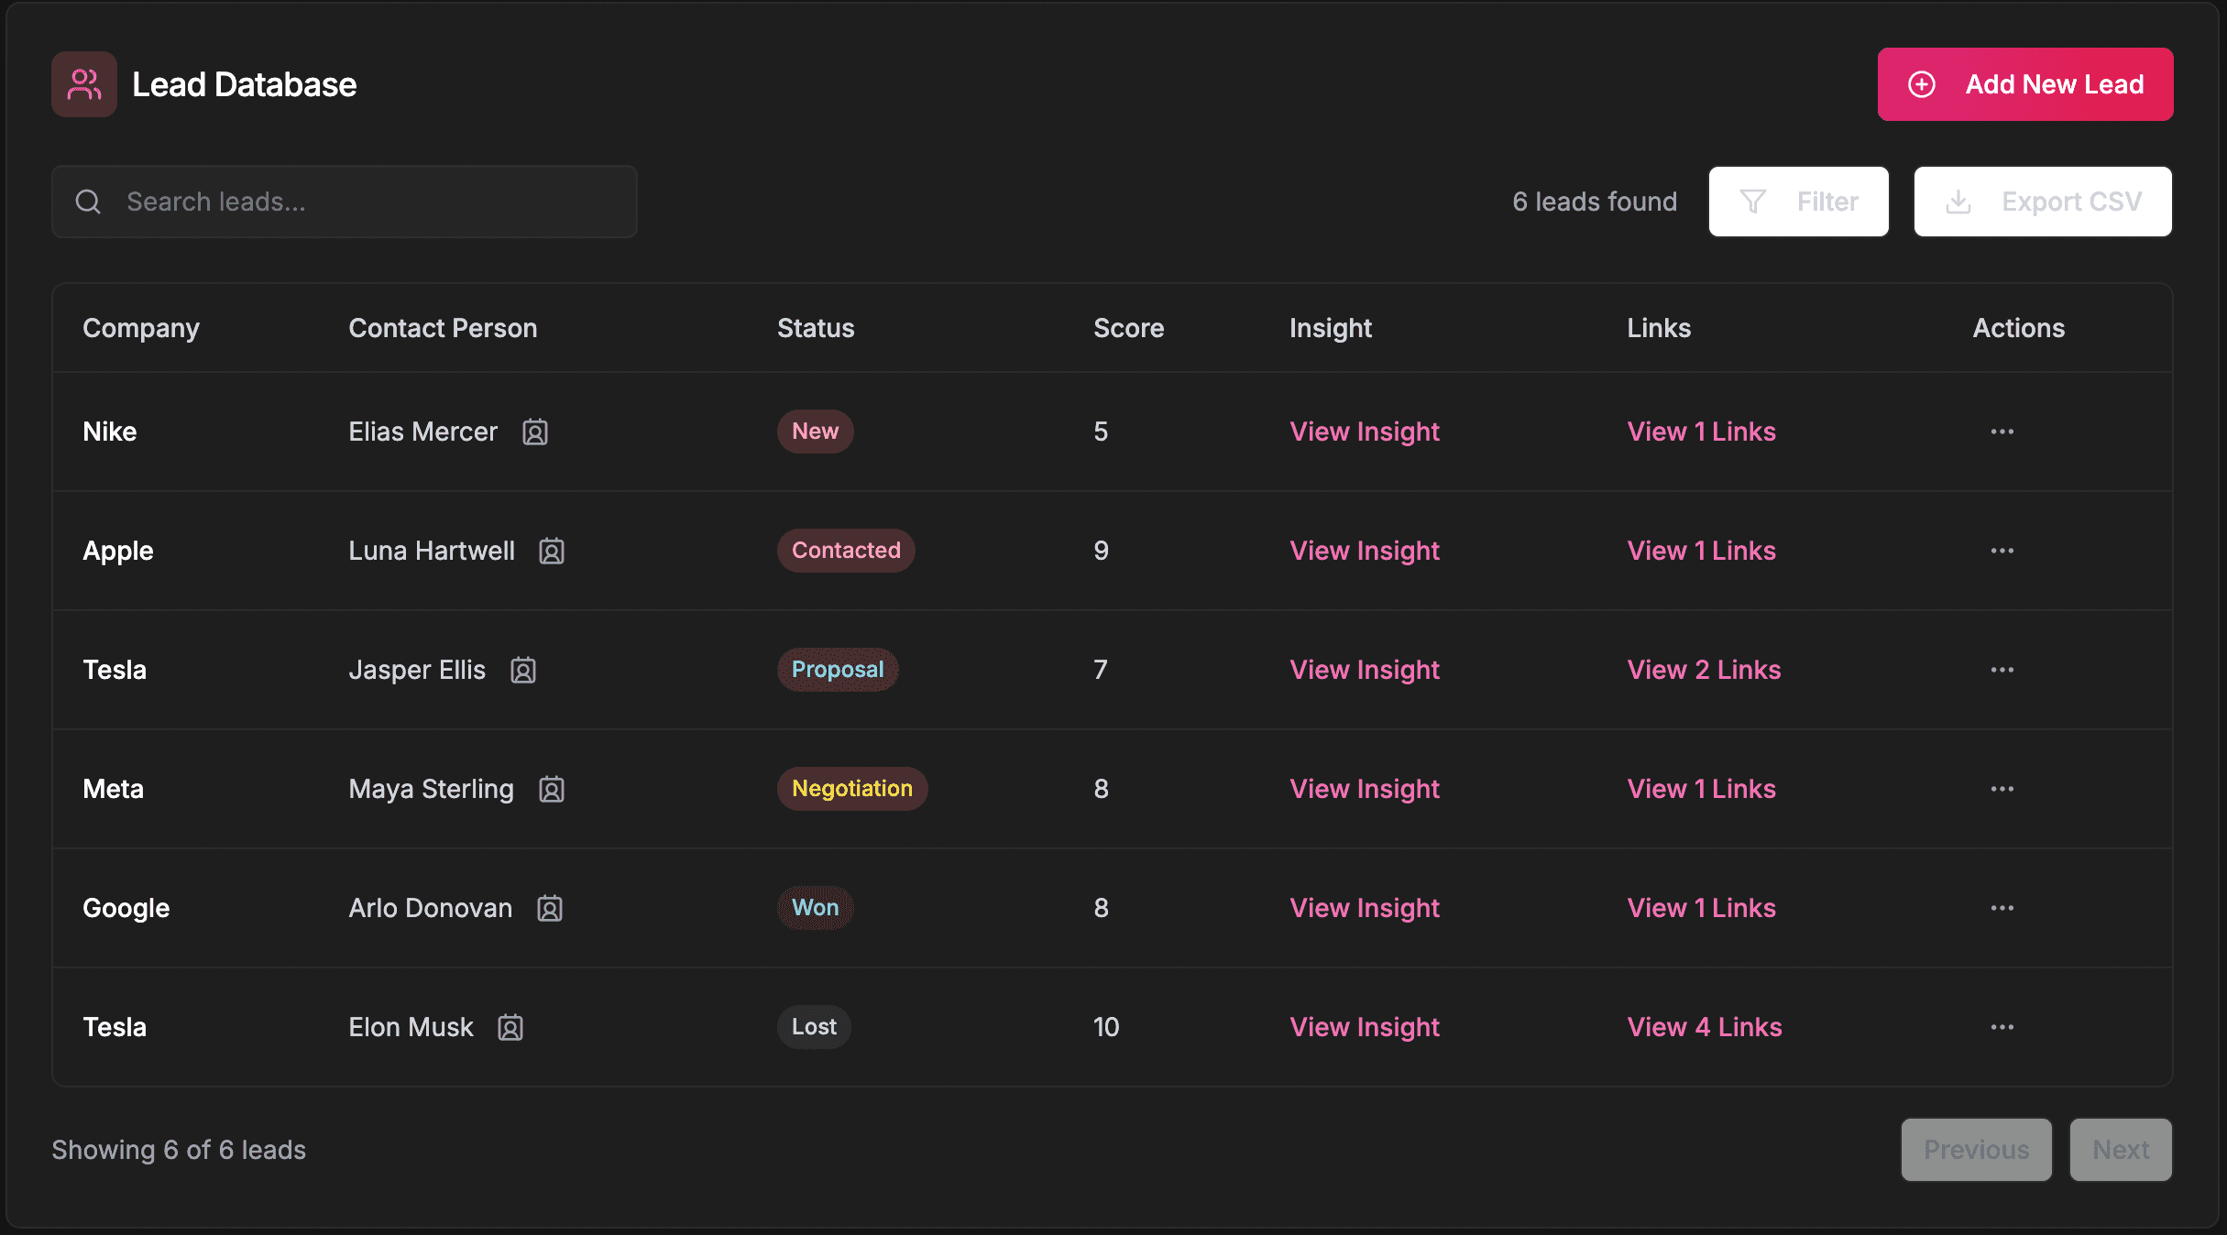The image size is (2227, 1235).
Task: View Insight for Nike lead
Action: pos(1365,432)
